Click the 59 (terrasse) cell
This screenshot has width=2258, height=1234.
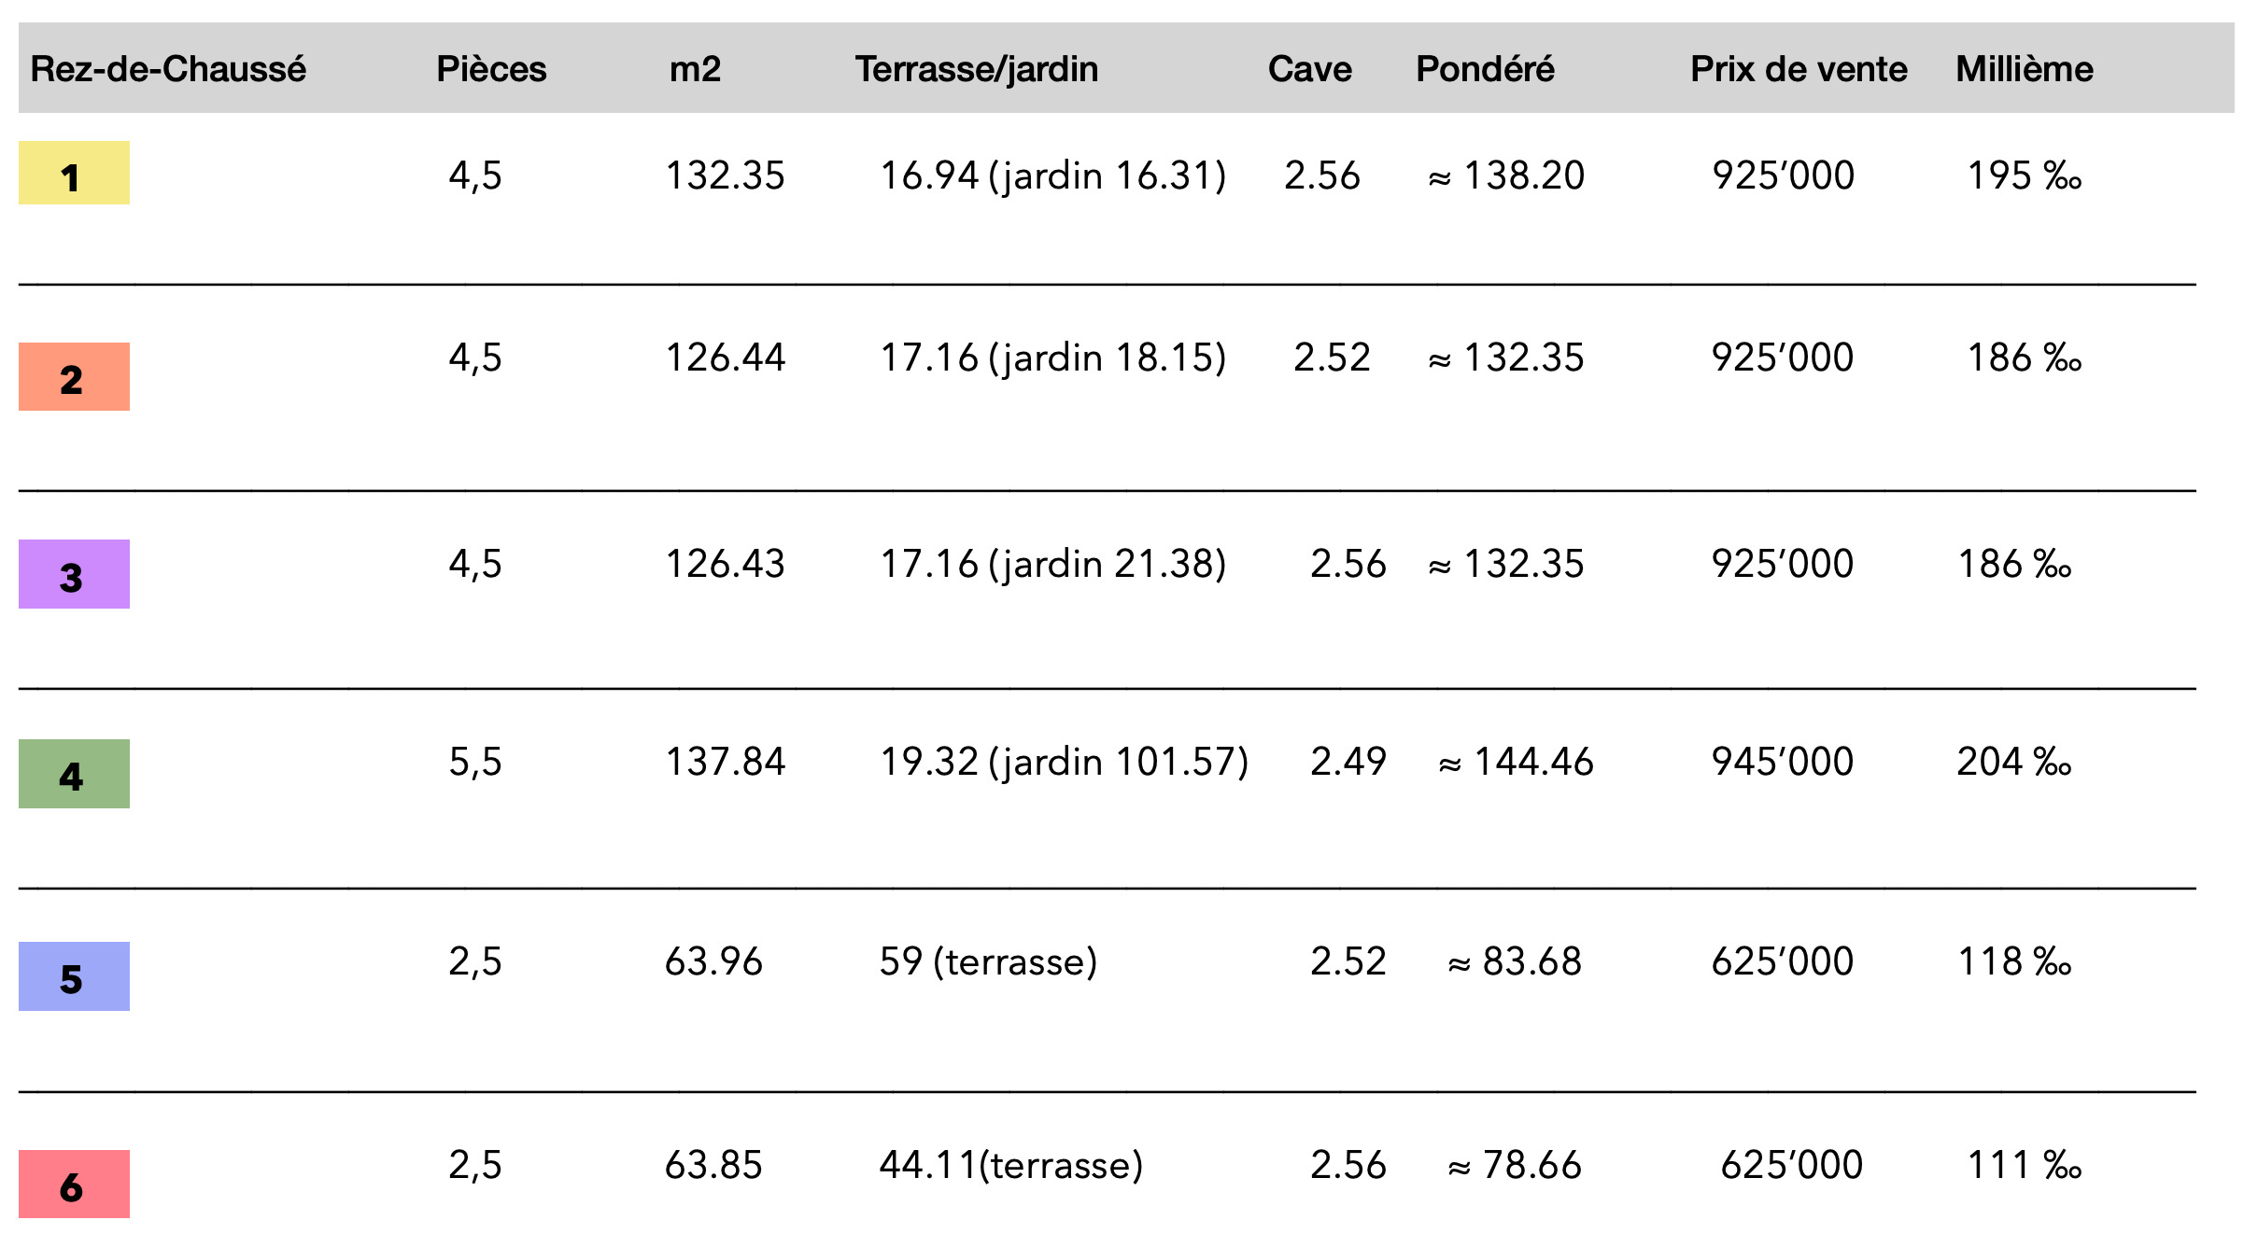988,961
